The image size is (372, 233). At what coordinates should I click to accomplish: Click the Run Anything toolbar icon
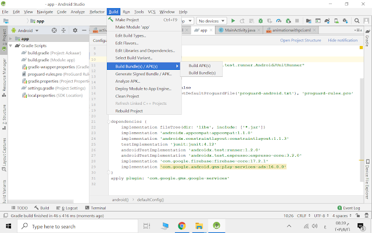tap(318, 21)
